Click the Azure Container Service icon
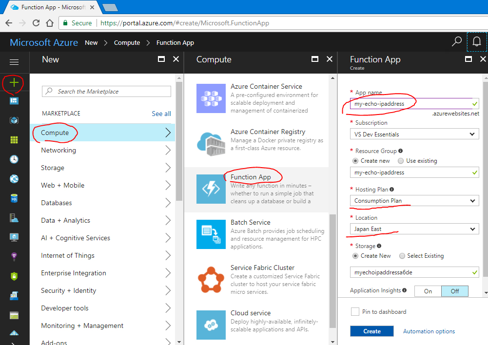The height and width of the screenshot is (345, 488). (x=211, y=98)
